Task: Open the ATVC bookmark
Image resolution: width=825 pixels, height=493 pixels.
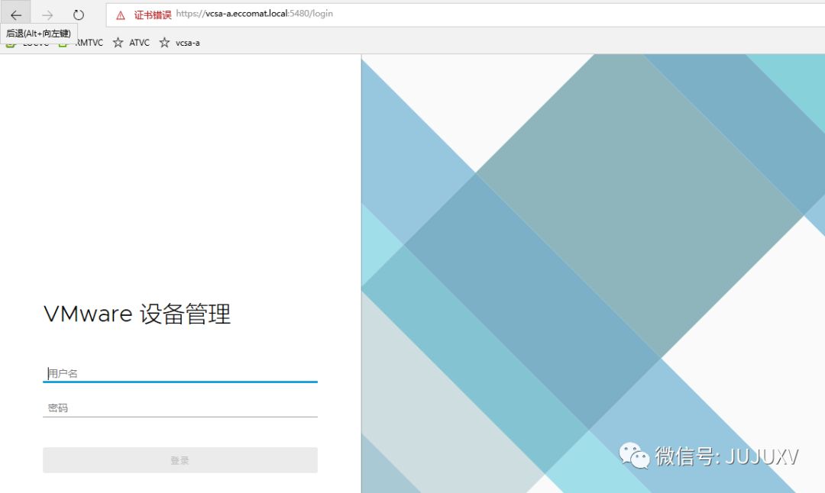Action: click(x=140, y=43)
